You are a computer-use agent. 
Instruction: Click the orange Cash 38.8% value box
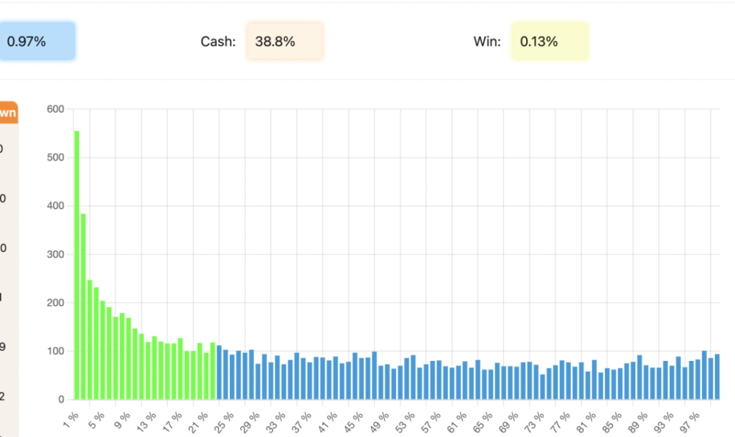tap(284, 42)
